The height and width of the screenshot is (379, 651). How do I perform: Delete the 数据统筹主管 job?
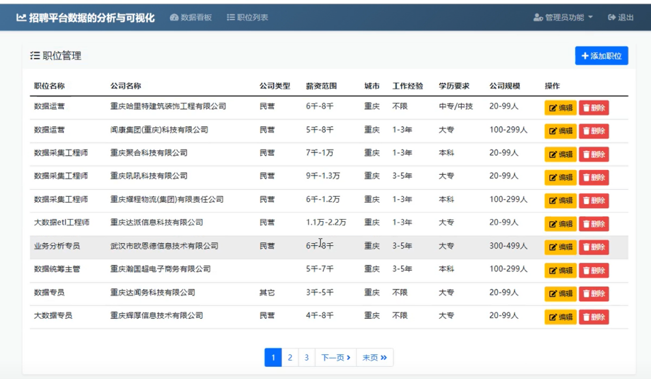pos(594,270)
